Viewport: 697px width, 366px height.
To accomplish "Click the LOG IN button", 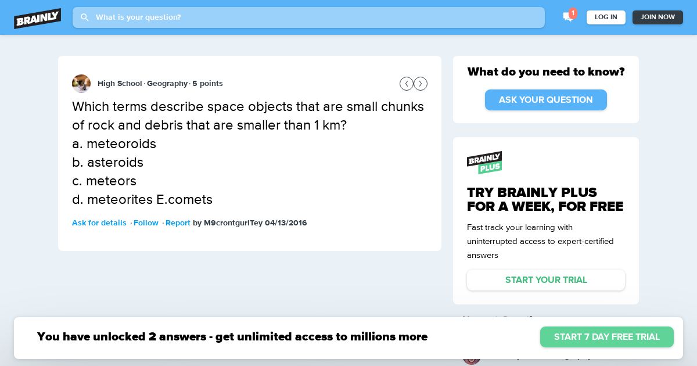I will coord(606,17).
